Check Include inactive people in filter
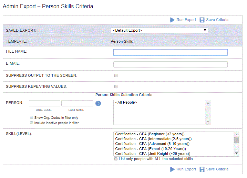The height and width of the screenshot is (178, 247). 31,123
